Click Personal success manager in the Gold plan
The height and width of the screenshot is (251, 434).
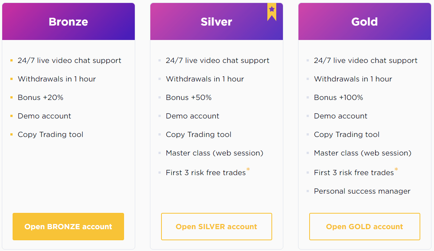[x=362, y=191]
